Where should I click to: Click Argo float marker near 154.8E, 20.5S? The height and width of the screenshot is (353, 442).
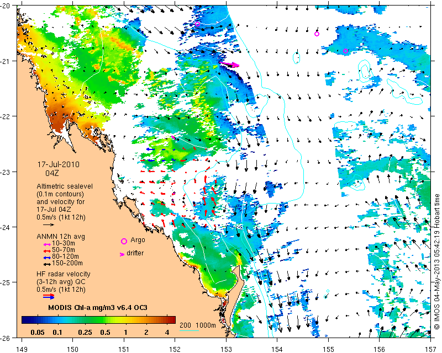point(317,34)
